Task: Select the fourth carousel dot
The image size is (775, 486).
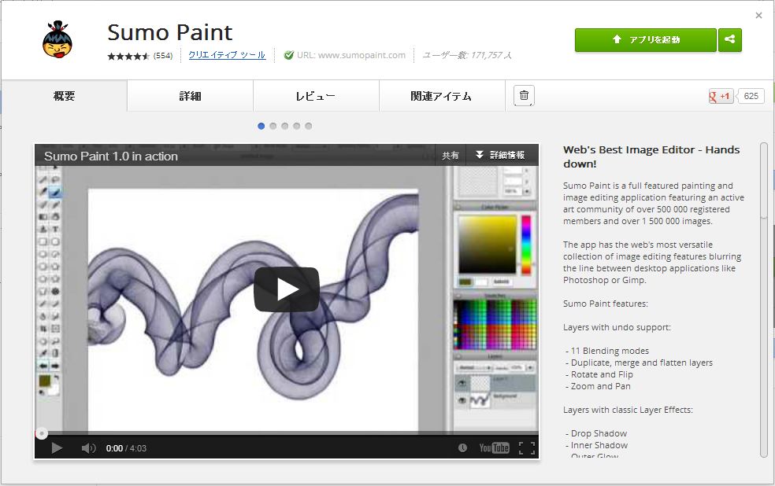Action: pyautogui.click(x=297, y=127)
